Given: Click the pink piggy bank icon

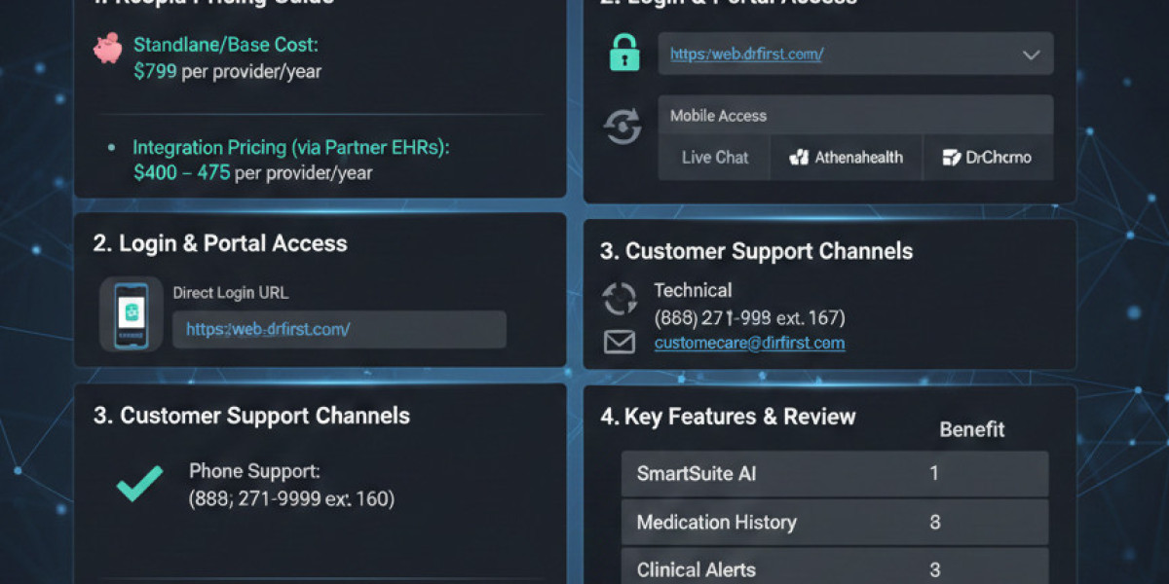Looking at the screenshot, I should pyautogui.click(x=107, y=49).
